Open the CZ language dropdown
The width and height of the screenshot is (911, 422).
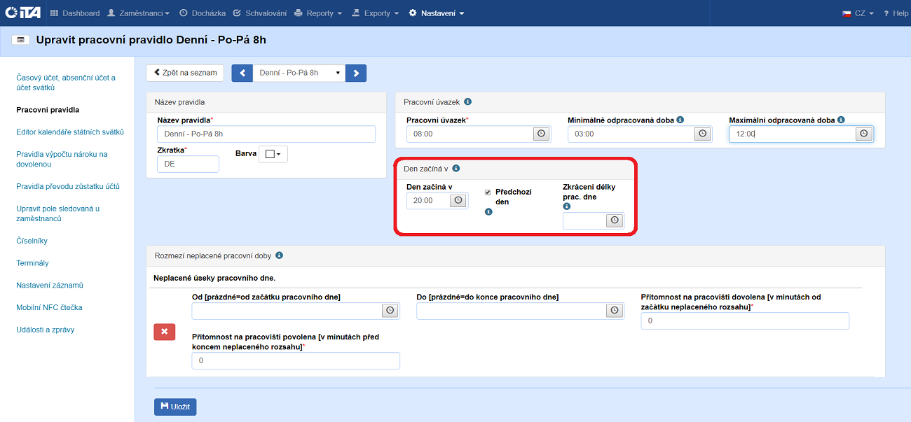click(x=858, y=13)
